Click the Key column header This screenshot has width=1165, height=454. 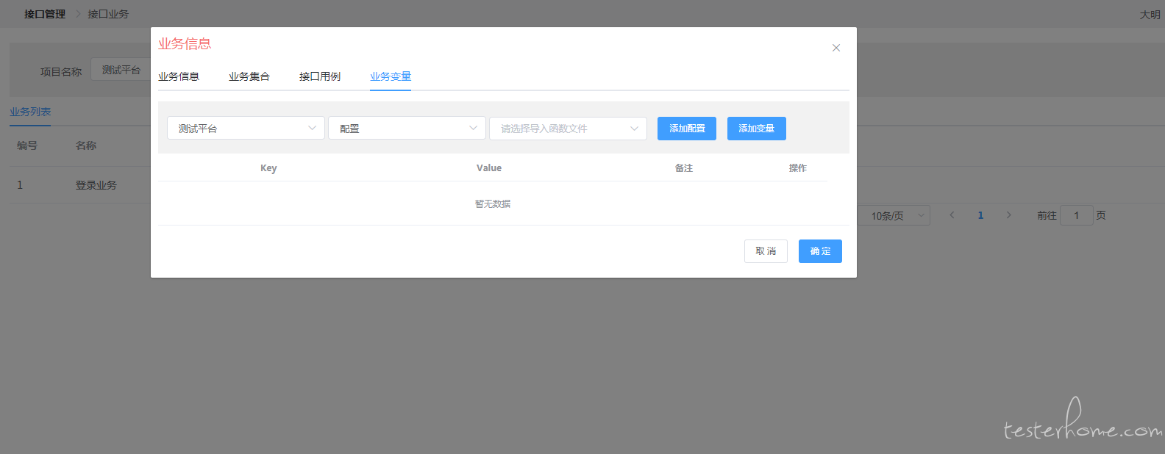268,168
